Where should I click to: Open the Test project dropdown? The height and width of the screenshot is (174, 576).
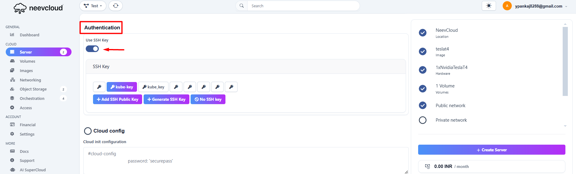point(93,6)
